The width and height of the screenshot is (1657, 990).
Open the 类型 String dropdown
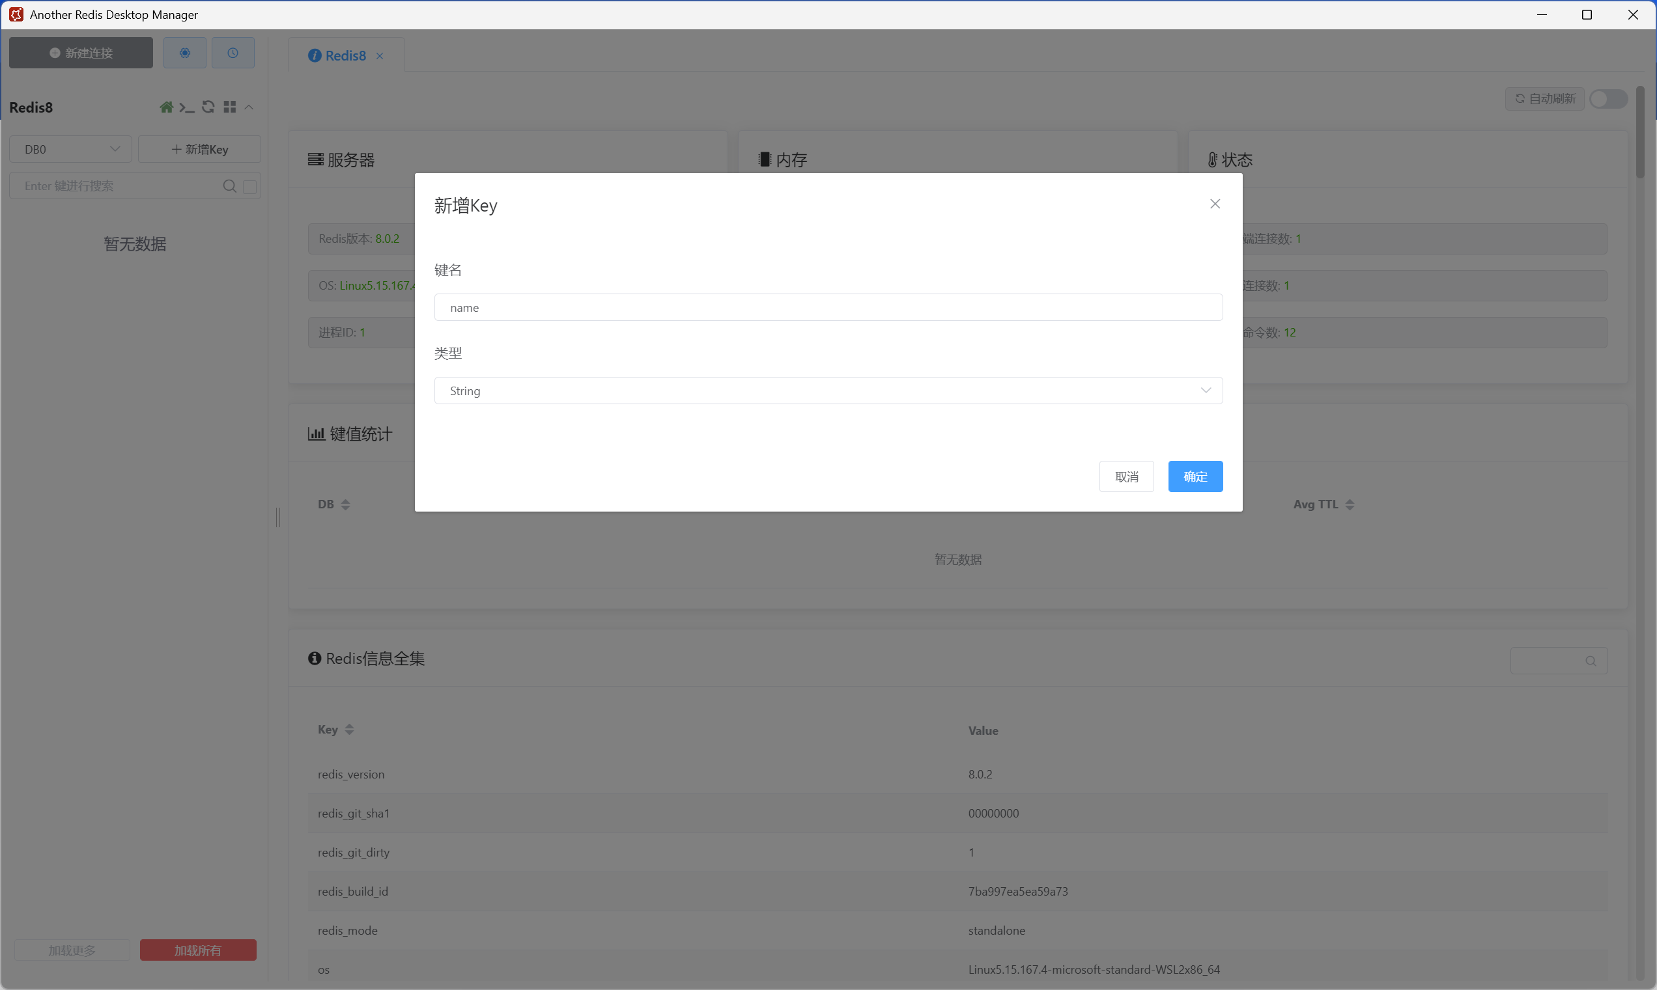tap(828, 391)
